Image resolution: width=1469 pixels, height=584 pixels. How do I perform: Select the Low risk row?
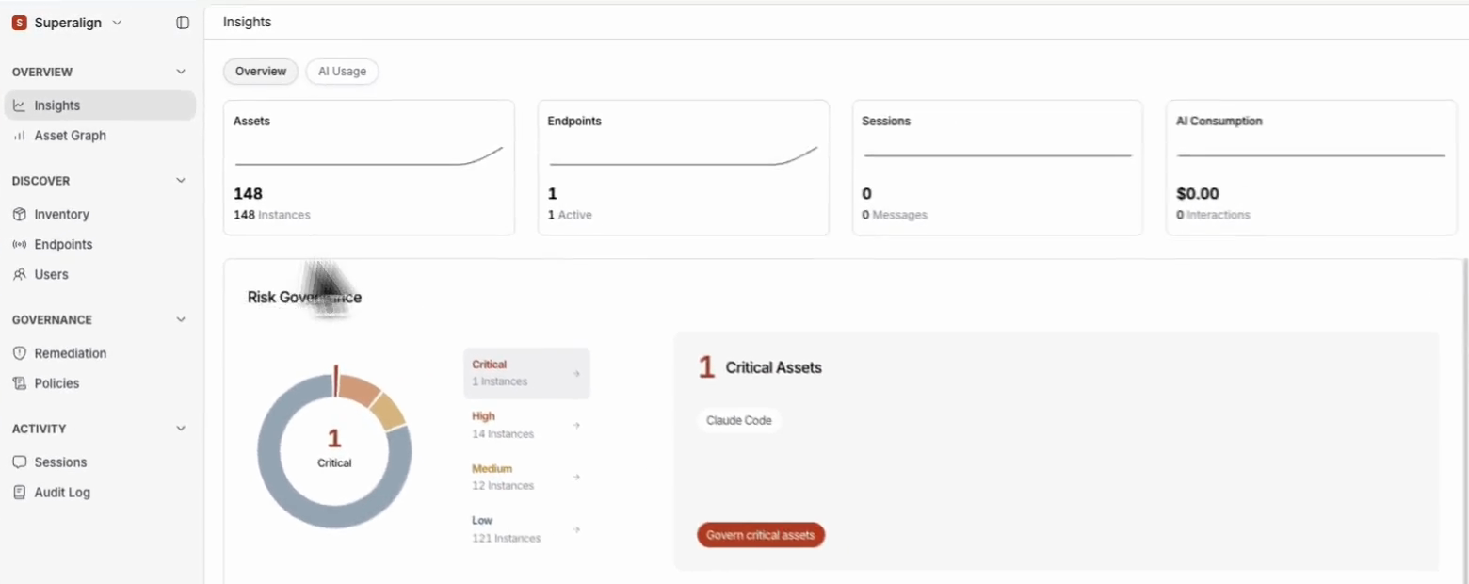click(526, 529)
